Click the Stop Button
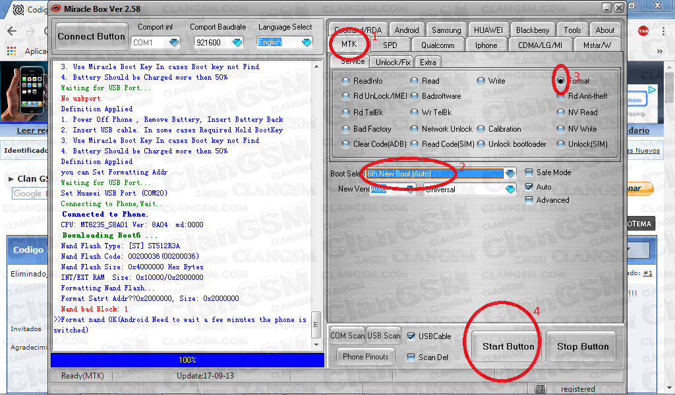This screenshot has width=675, height=395. (x=583, y=346)
